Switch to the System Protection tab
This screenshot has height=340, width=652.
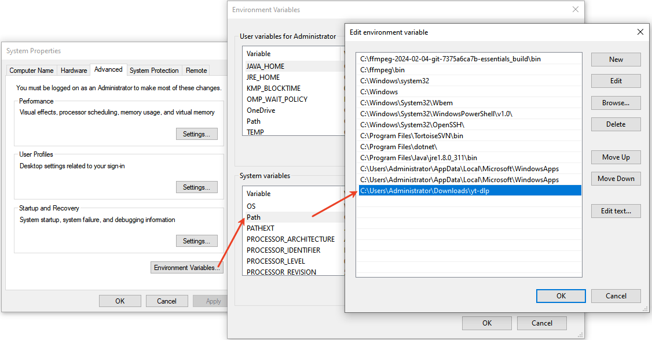click(x=154, y=70)
